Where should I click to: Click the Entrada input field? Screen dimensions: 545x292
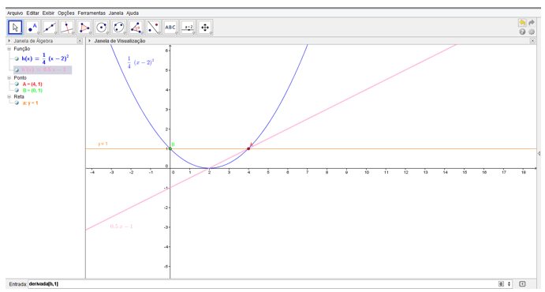point(263,284)
